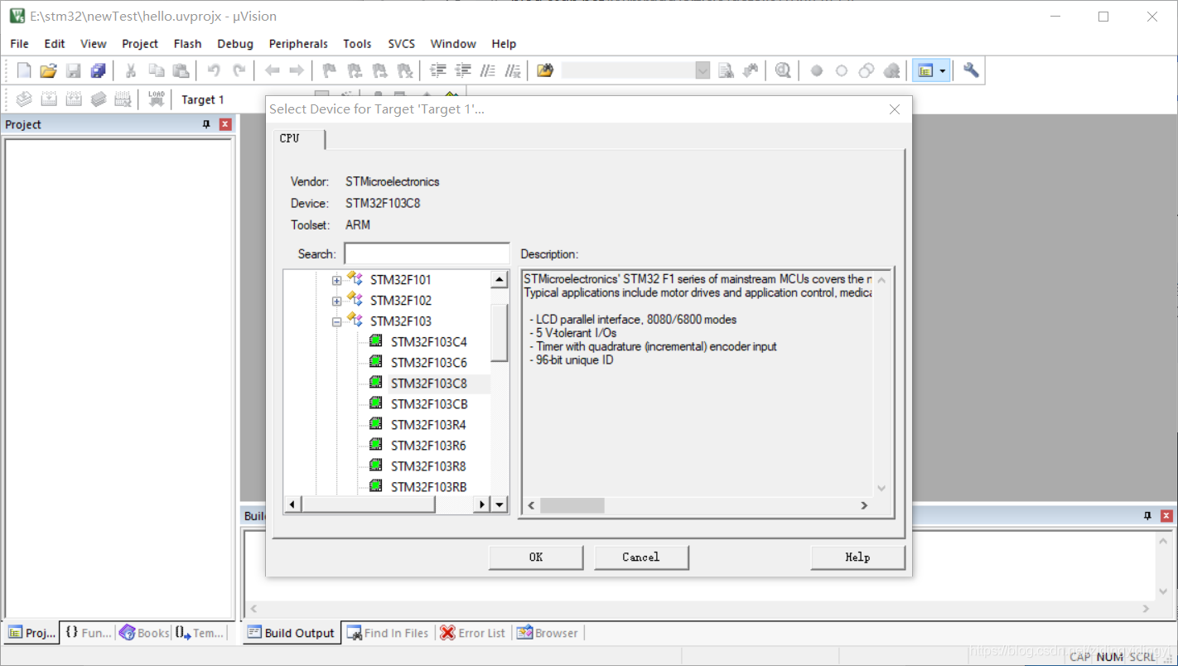
Task: Click the Start Debug Session magnifier icon
Action: coord(783,70)
